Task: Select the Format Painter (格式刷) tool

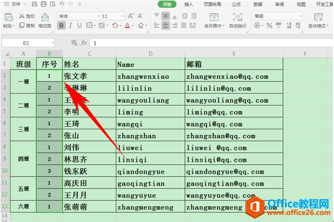Action: point(45,21)
